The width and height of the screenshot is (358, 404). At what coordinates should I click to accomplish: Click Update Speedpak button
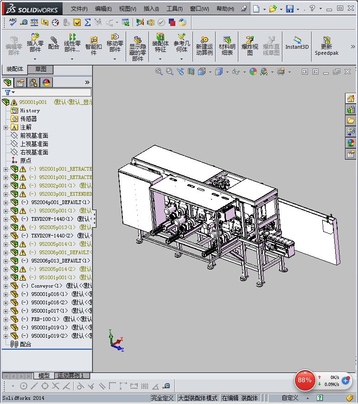pos(326,46)
